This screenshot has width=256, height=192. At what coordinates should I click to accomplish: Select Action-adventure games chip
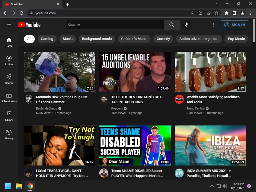pyautogui.click(x=199, y=39)
